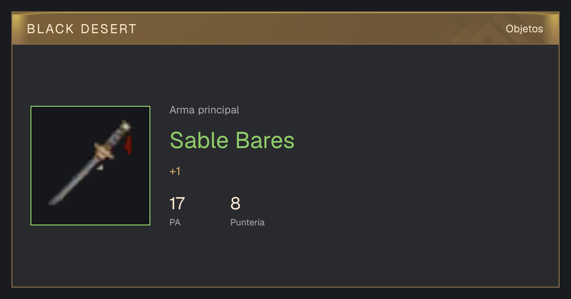Click the Sable Bares sword icon
This screenshot has height=299, width=571.
(x=90, y=163)
